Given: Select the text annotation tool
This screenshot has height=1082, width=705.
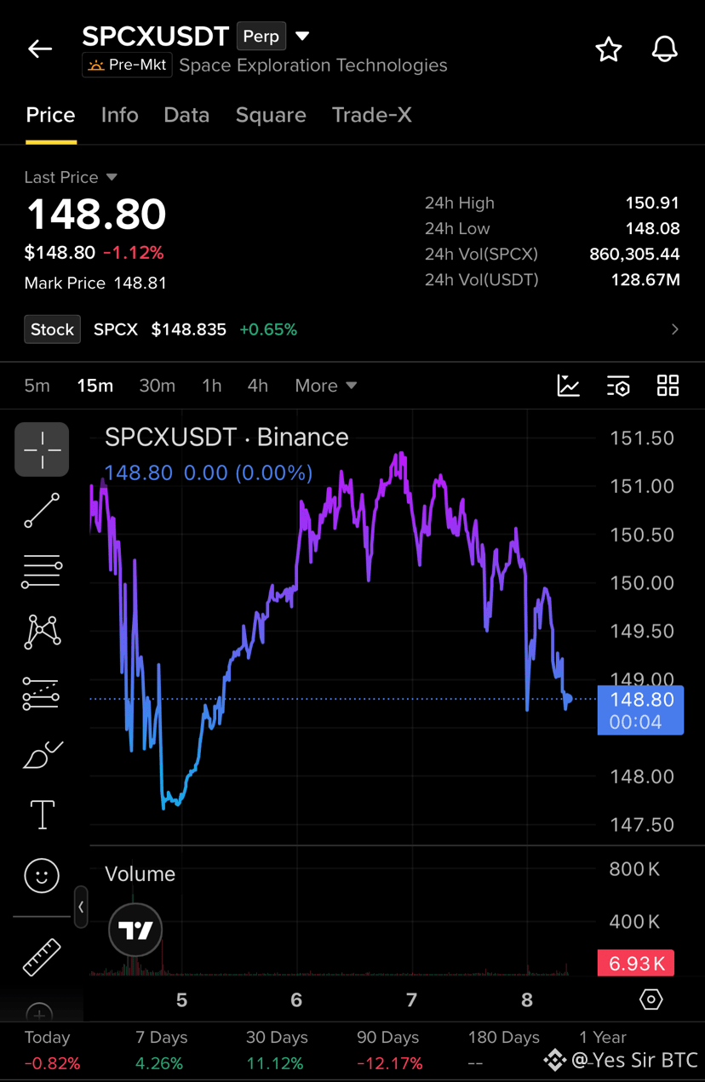Looking at the screenshot, I should point(43,815).
